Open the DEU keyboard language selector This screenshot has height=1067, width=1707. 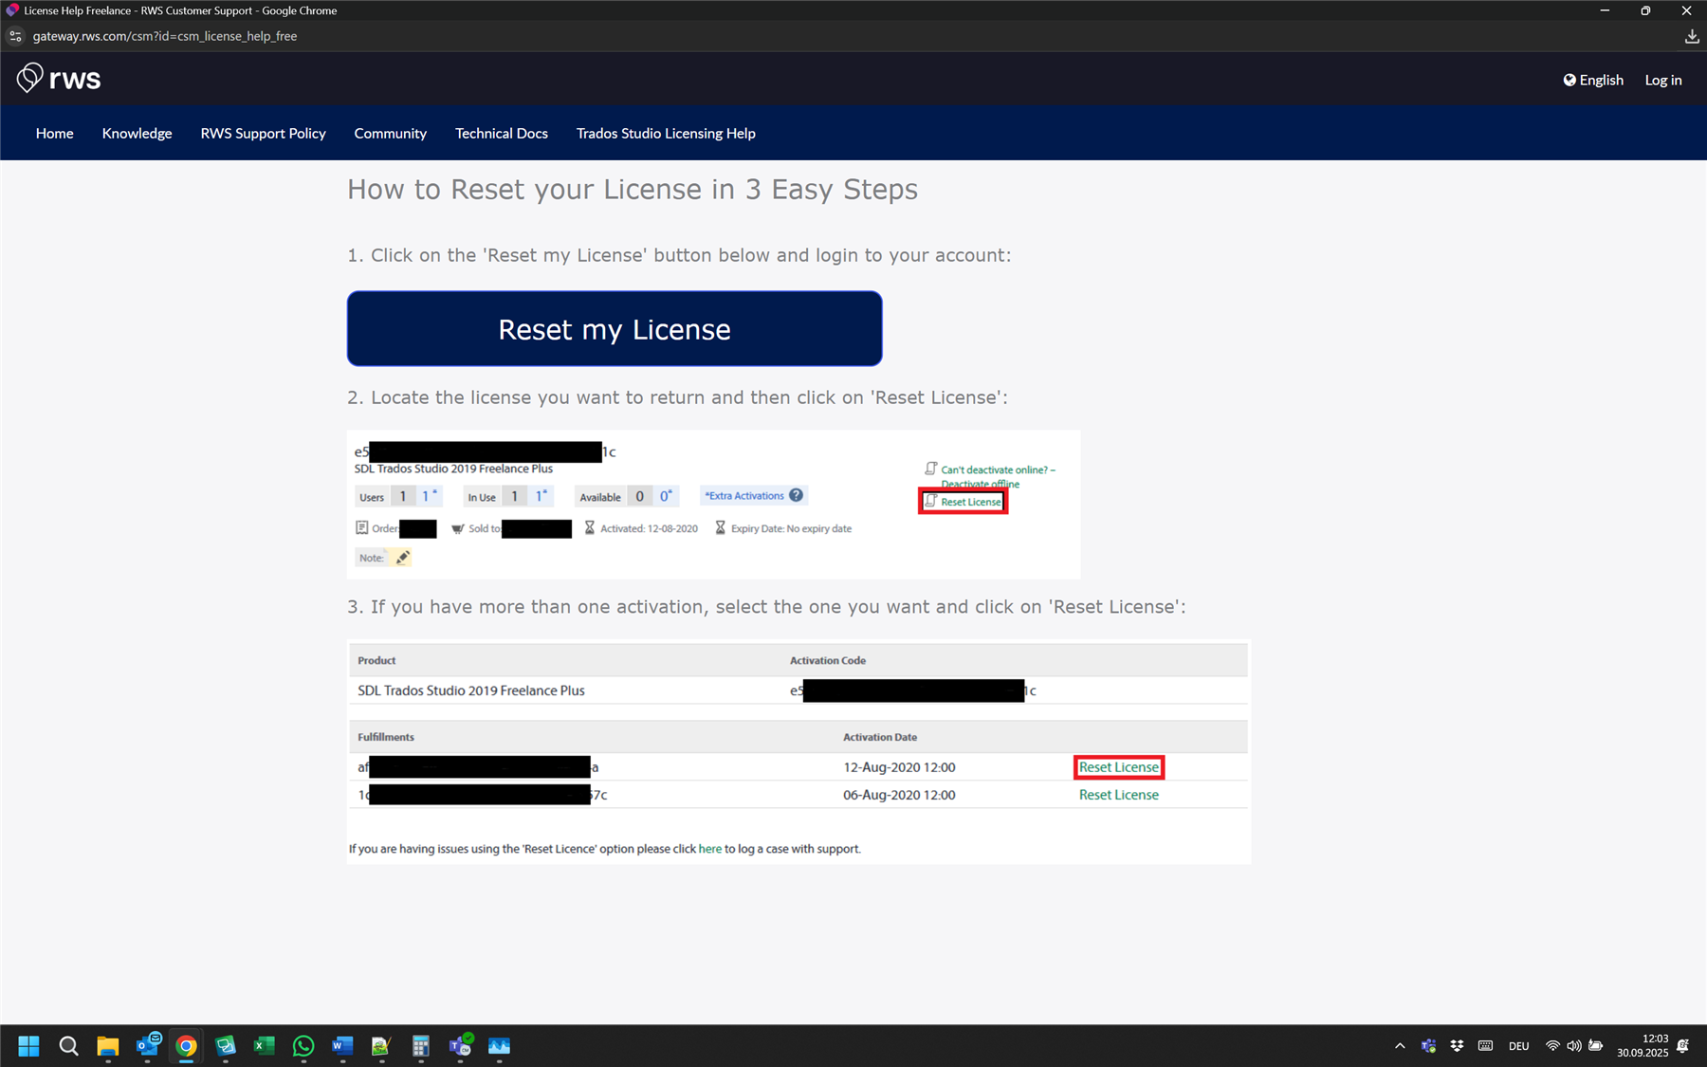coord(1518,1046)
